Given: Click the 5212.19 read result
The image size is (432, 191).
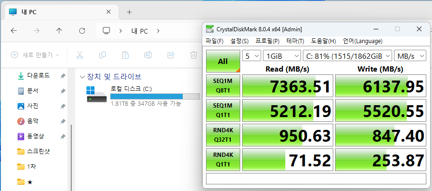Looking at the screenshot, I should click(x=288, y=110).
